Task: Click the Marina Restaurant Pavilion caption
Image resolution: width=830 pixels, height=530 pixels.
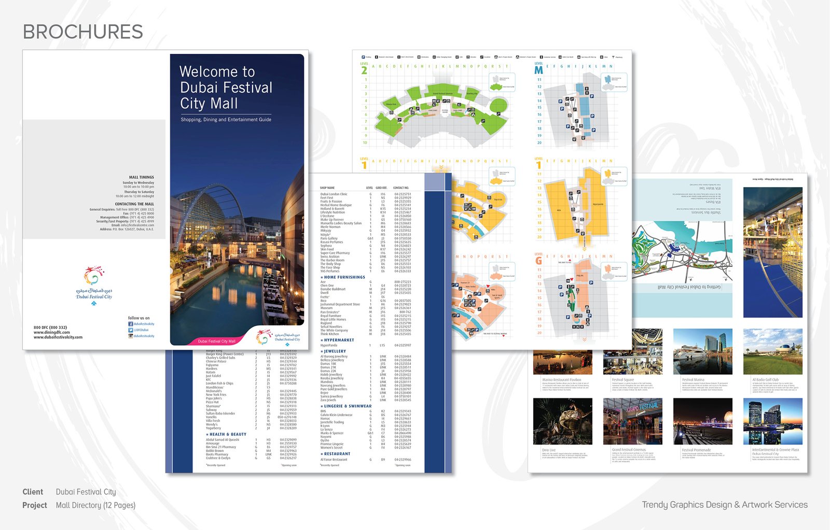Action: (561, 380)
